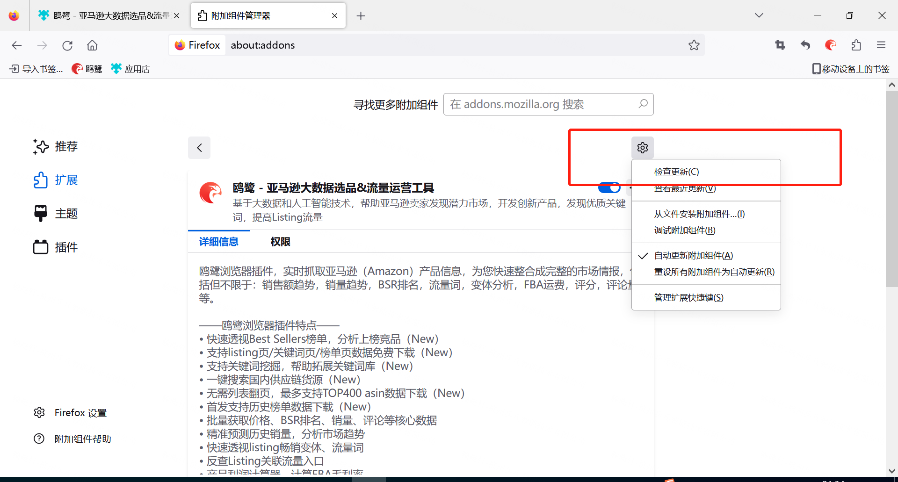Click the Firefox identity box in URL bar
Image resolution: width=898 pixels, height=482 pixels.
197,45
